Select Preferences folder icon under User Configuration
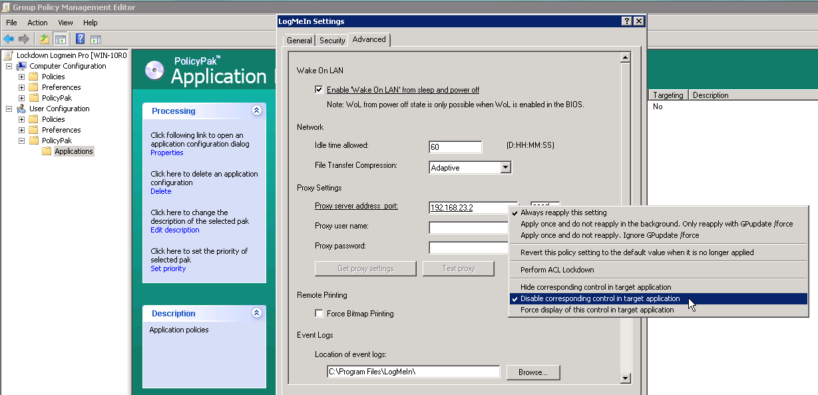 point(33,130)
